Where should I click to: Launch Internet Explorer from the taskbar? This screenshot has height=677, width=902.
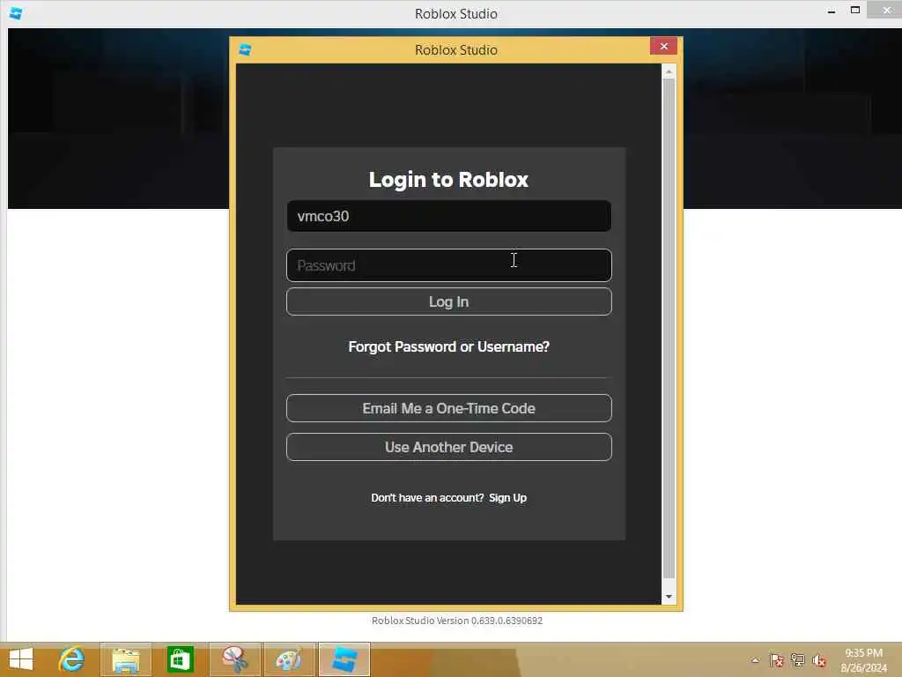coord(71,659)
